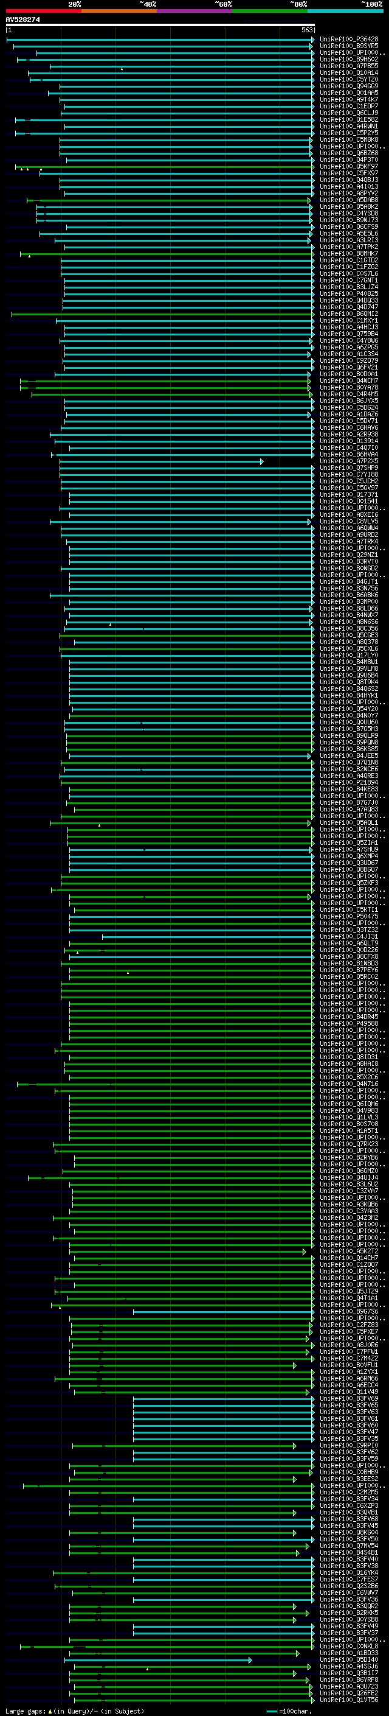Open hit UniRef100_B9SYR5
389x1716 pixels.
point(349,46)
